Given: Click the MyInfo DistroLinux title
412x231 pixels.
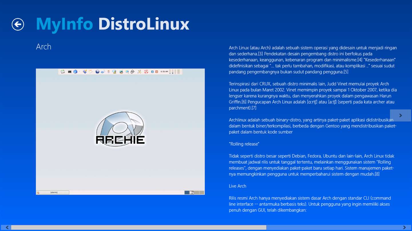Looking at the screenshot, I should click(112, 24).
